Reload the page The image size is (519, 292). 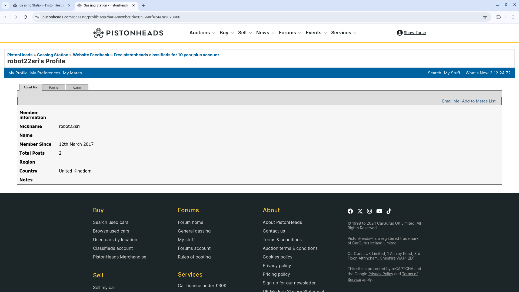(25, 17)
